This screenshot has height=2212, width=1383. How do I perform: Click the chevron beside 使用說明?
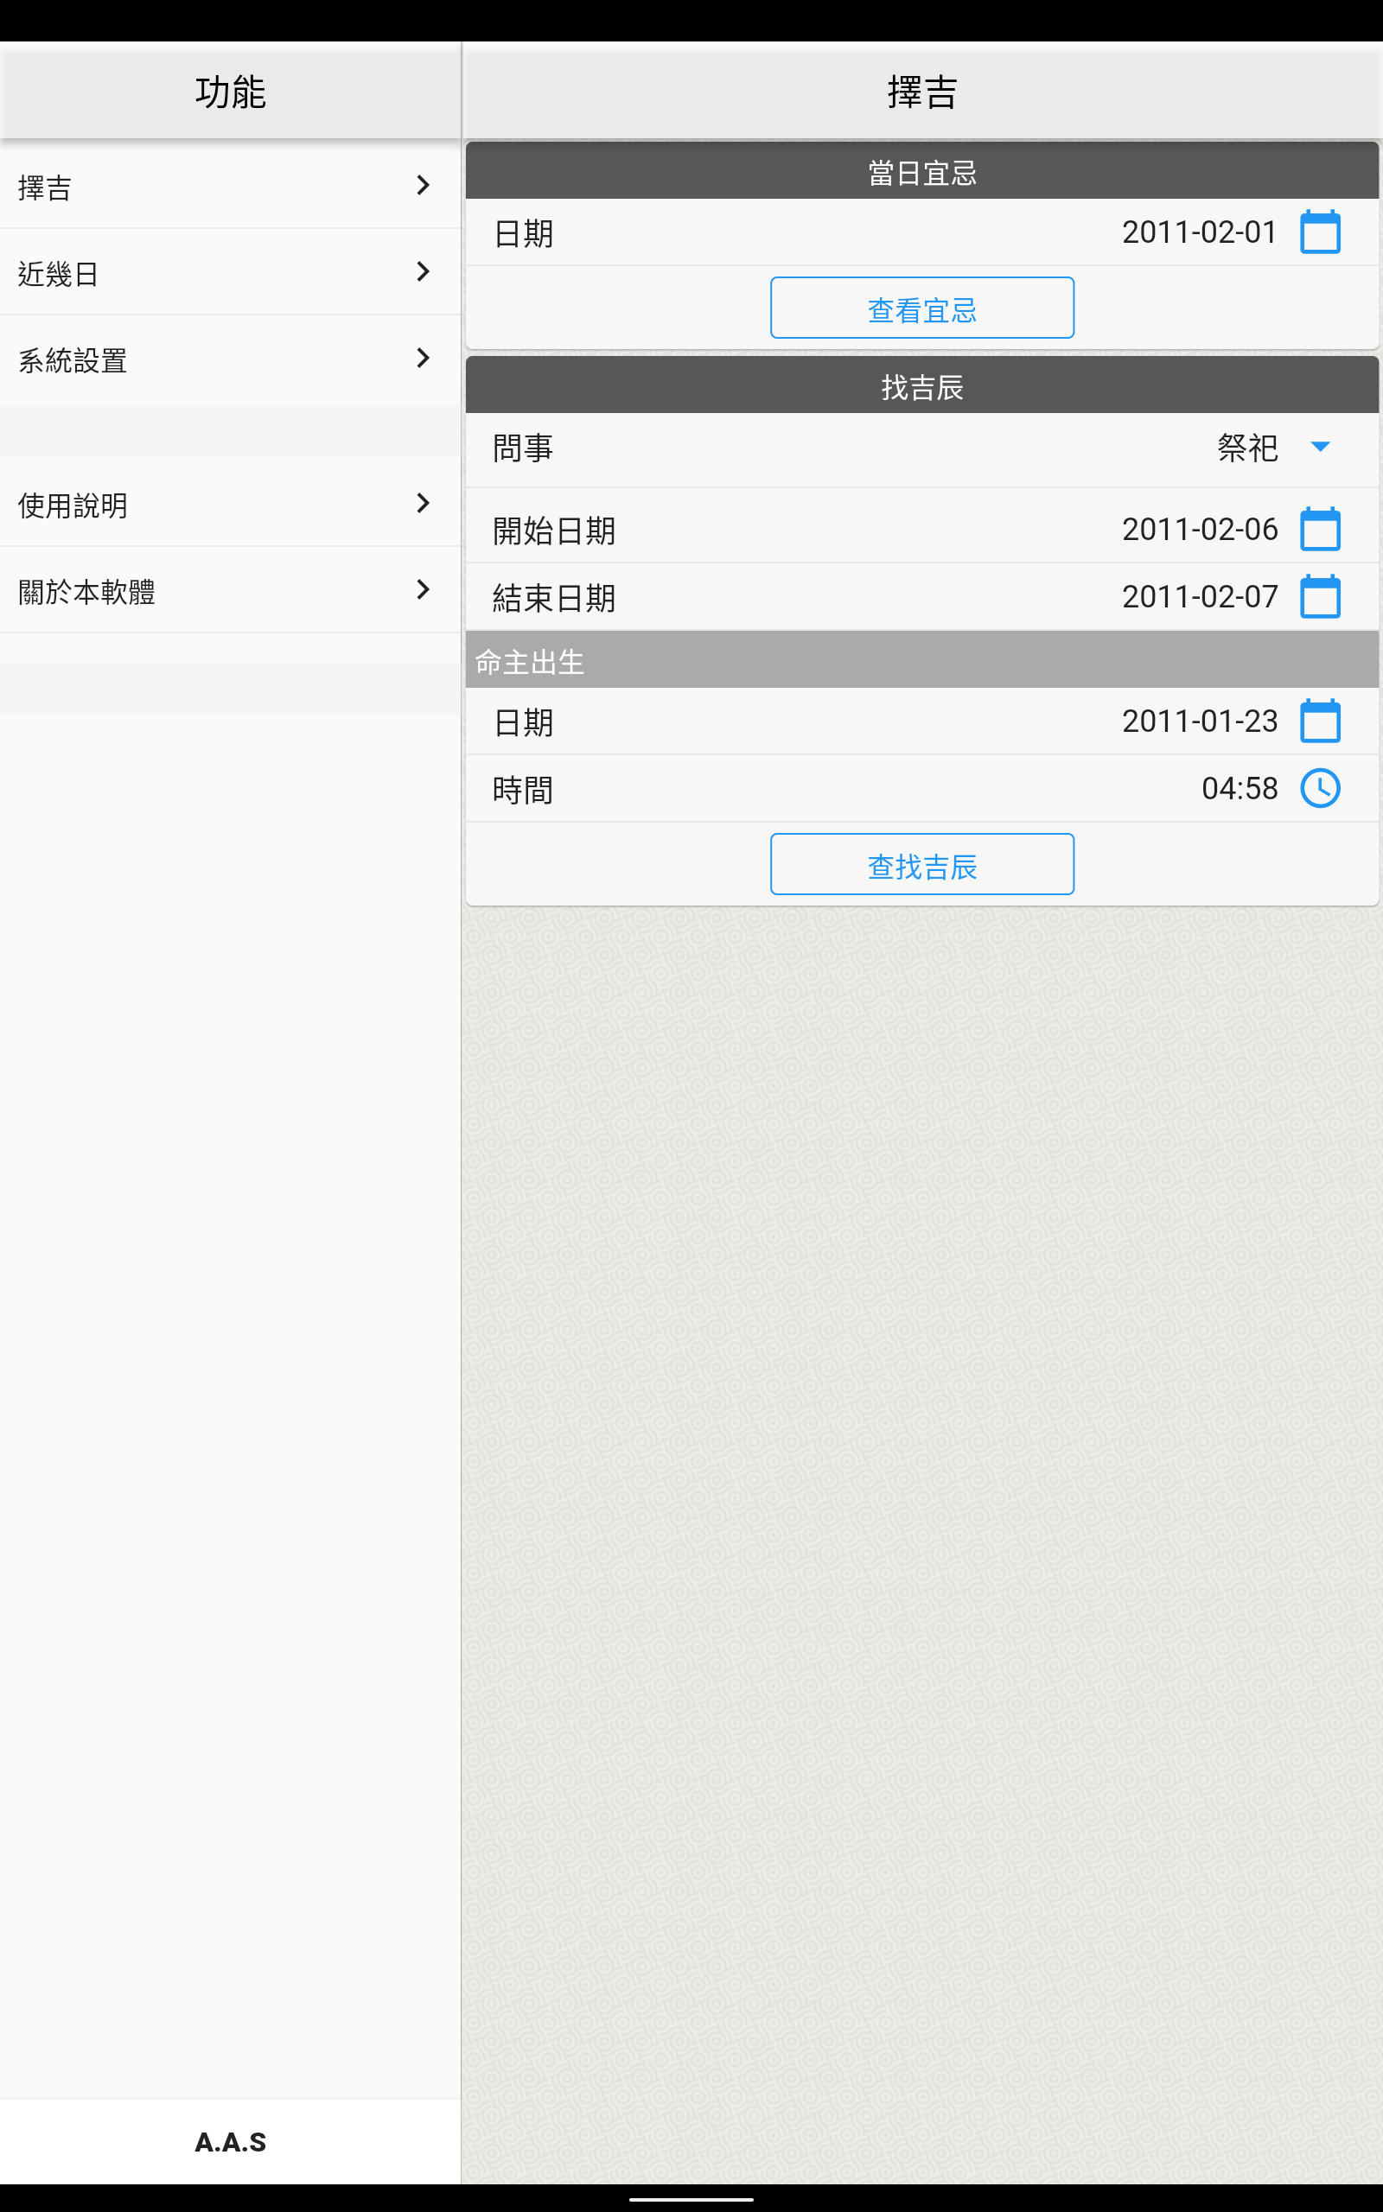[x=423, y=503]
